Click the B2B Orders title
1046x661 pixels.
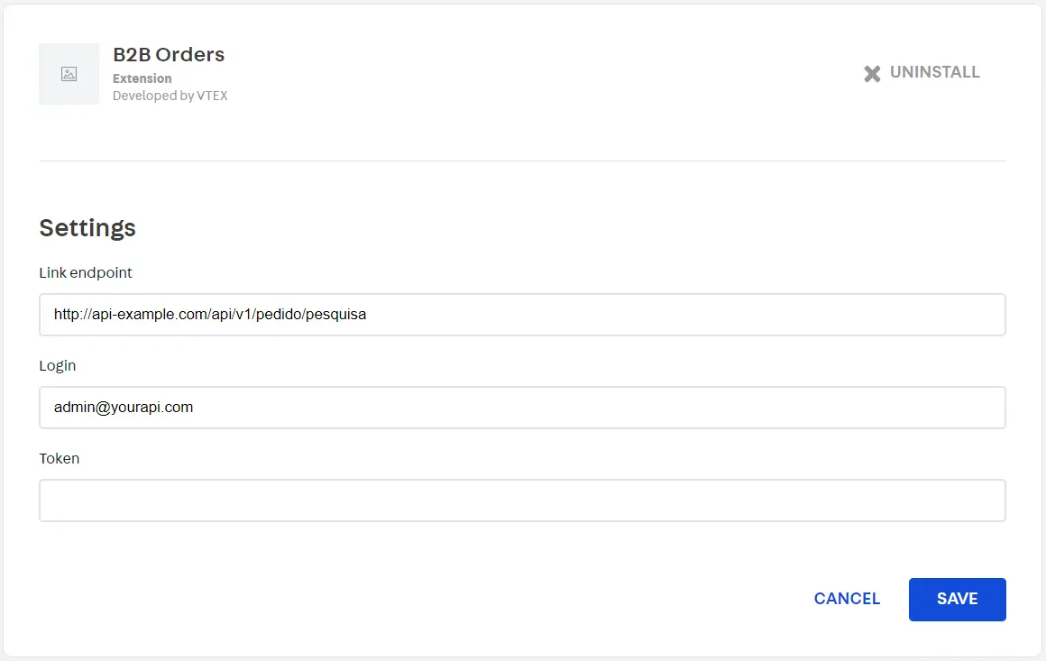point(169,54)
